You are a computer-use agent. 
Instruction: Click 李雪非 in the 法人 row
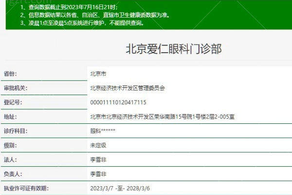click(98, 159)
